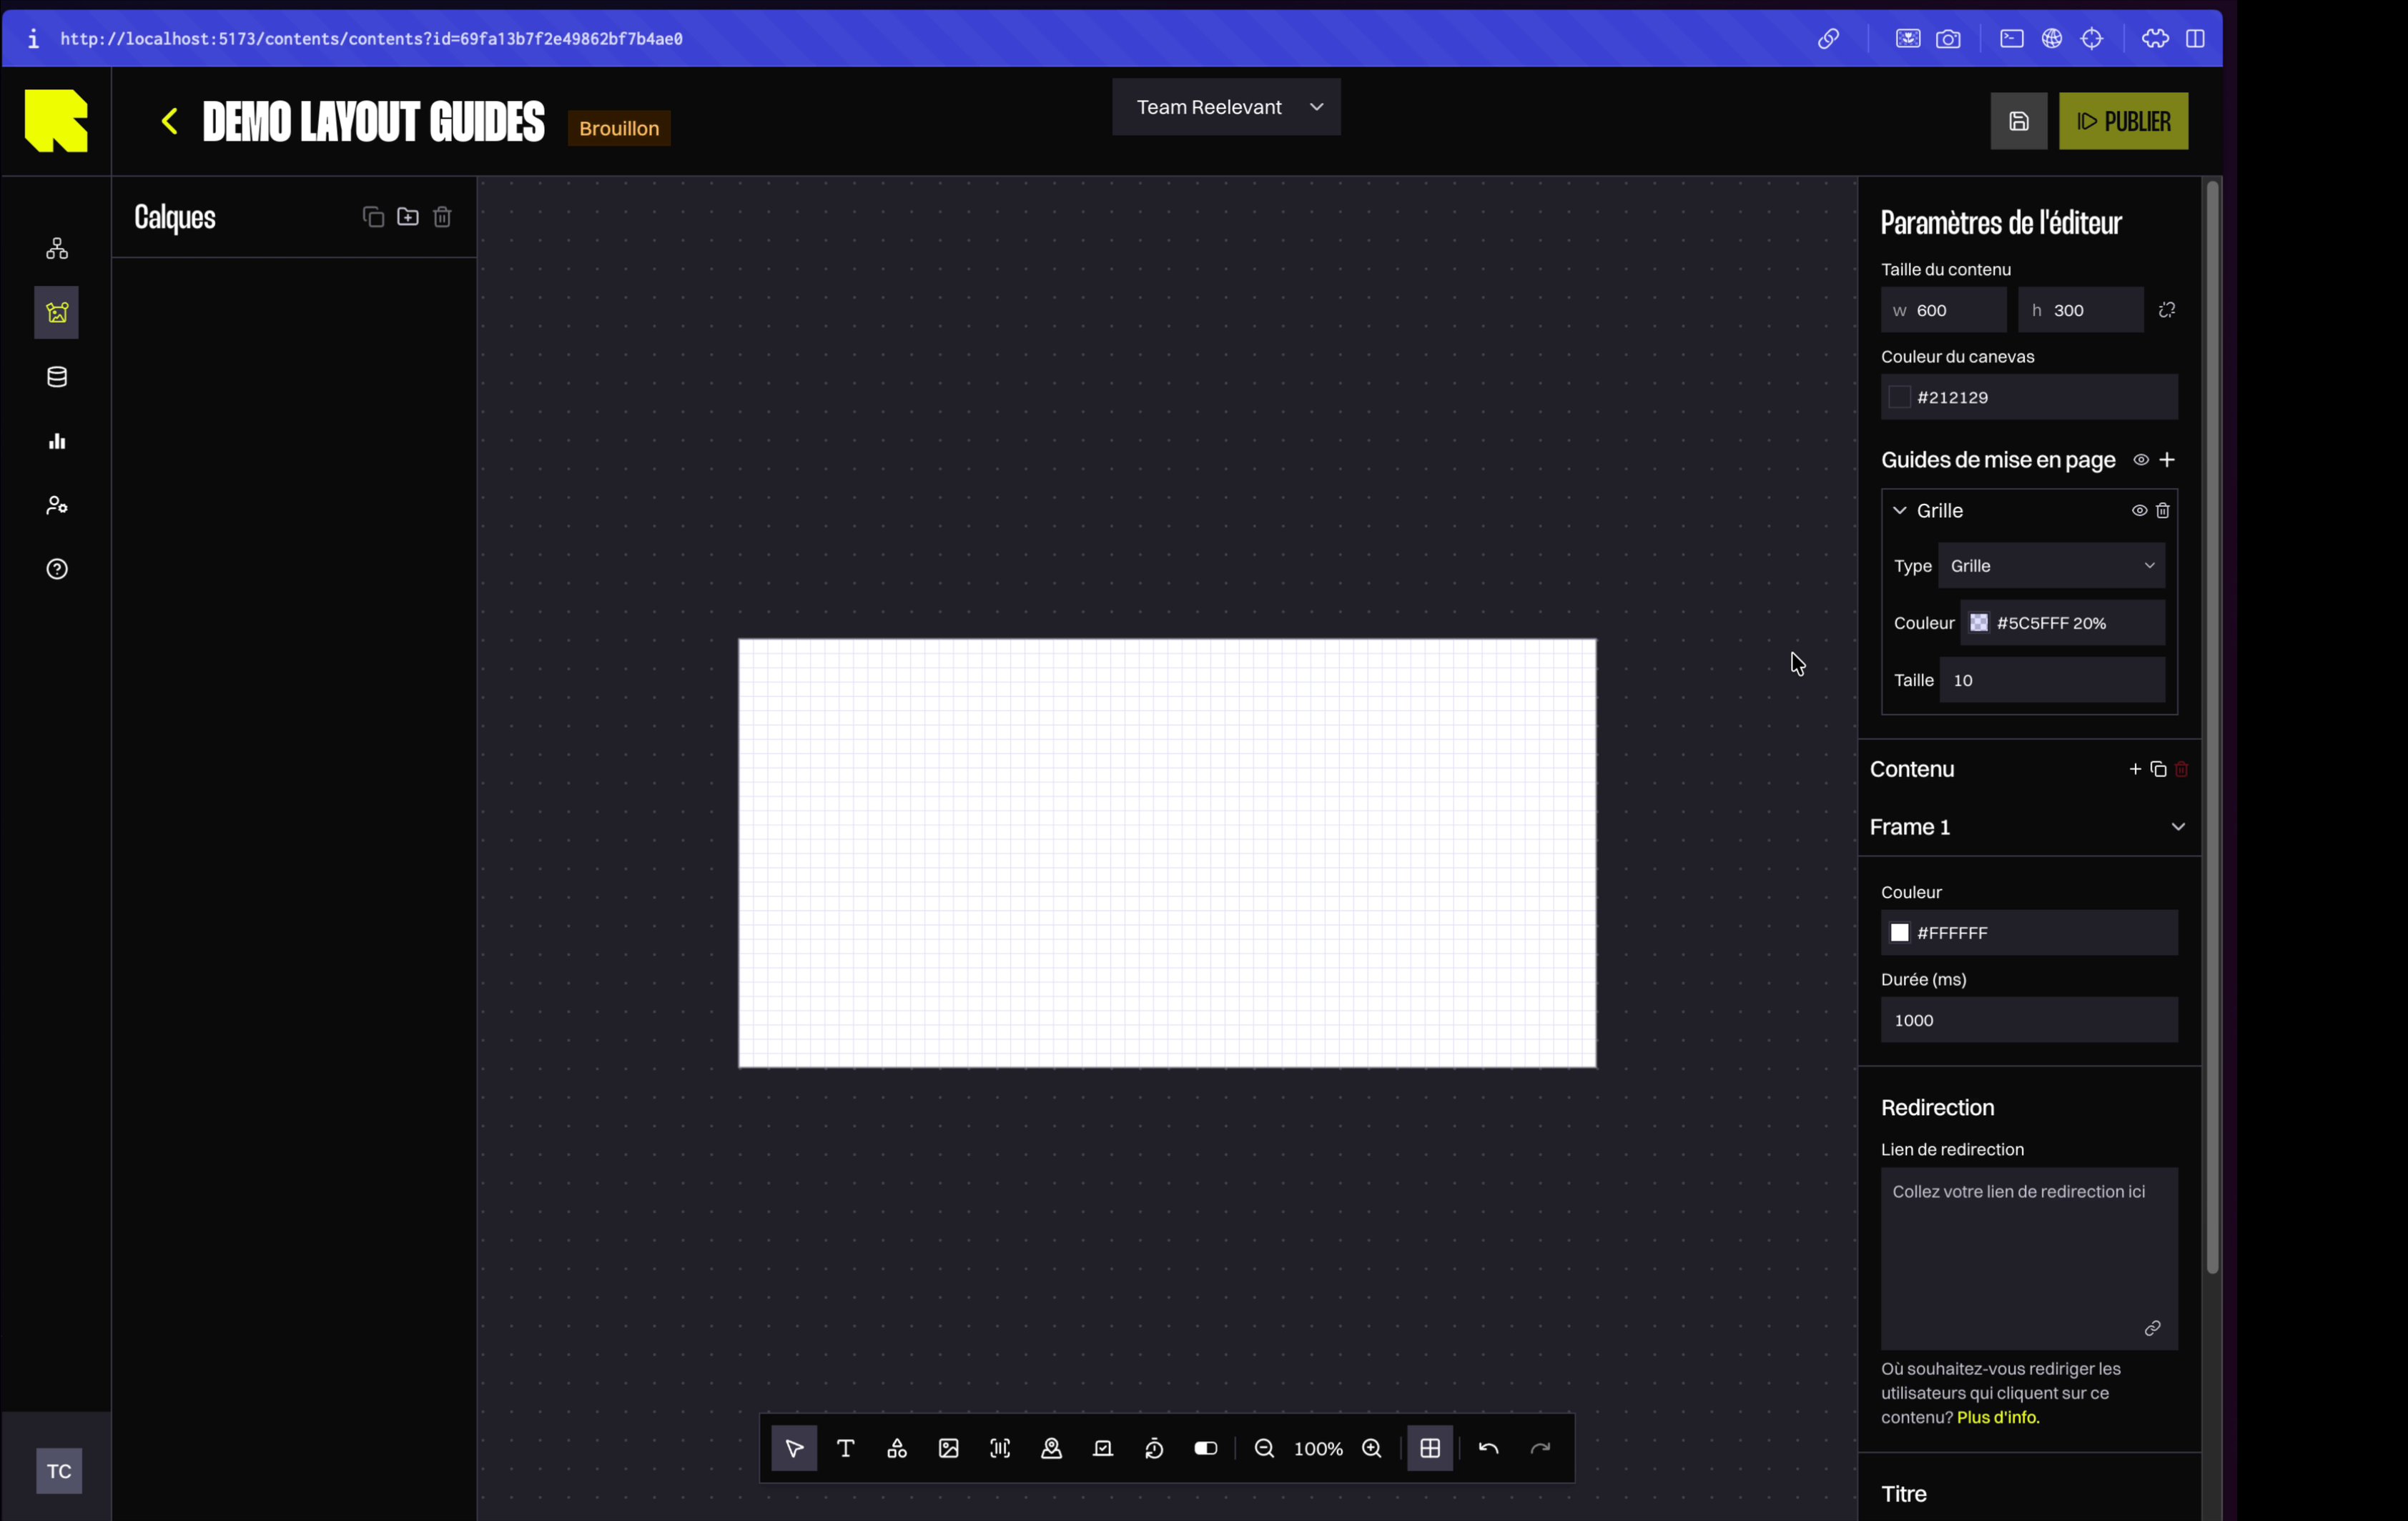Select the laptop checkmark tool
The image size is (2408, 1521).
(1103, 1448)
